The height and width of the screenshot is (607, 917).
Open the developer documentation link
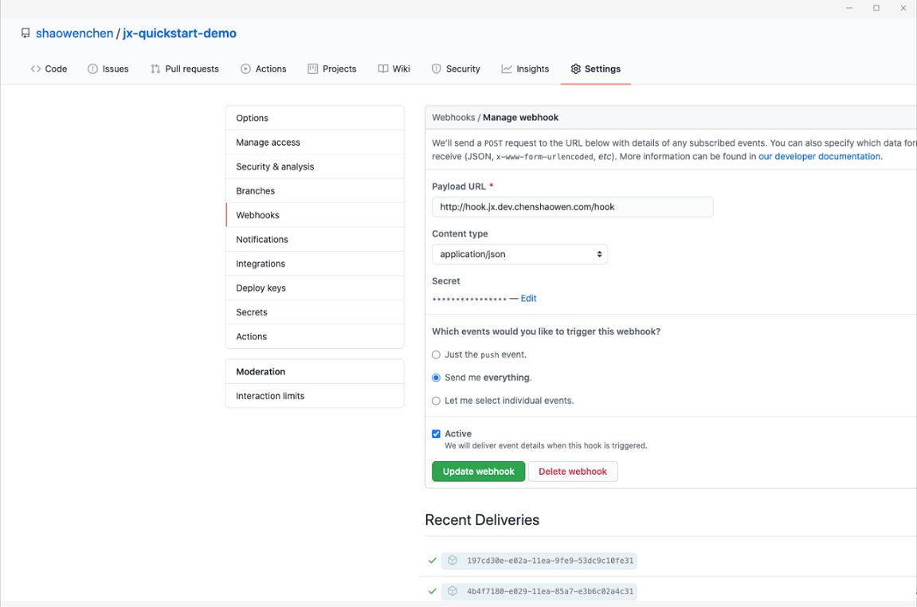point(819,157)
